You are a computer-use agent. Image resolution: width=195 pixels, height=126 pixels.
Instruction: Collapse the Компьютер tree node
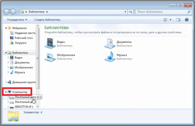coord(6,92)
